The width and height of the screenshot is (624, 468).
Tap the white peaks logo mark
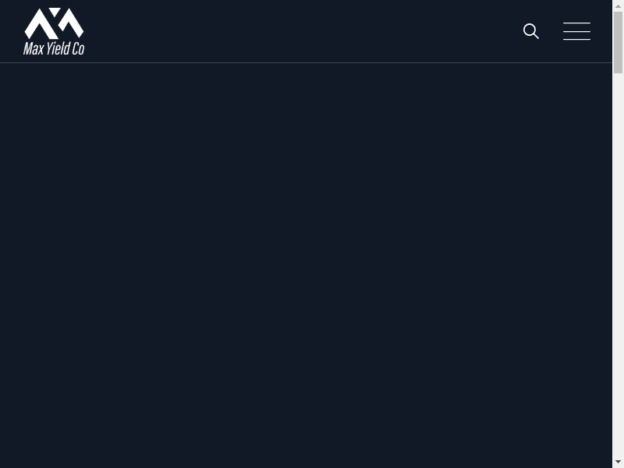coord(54,23)
